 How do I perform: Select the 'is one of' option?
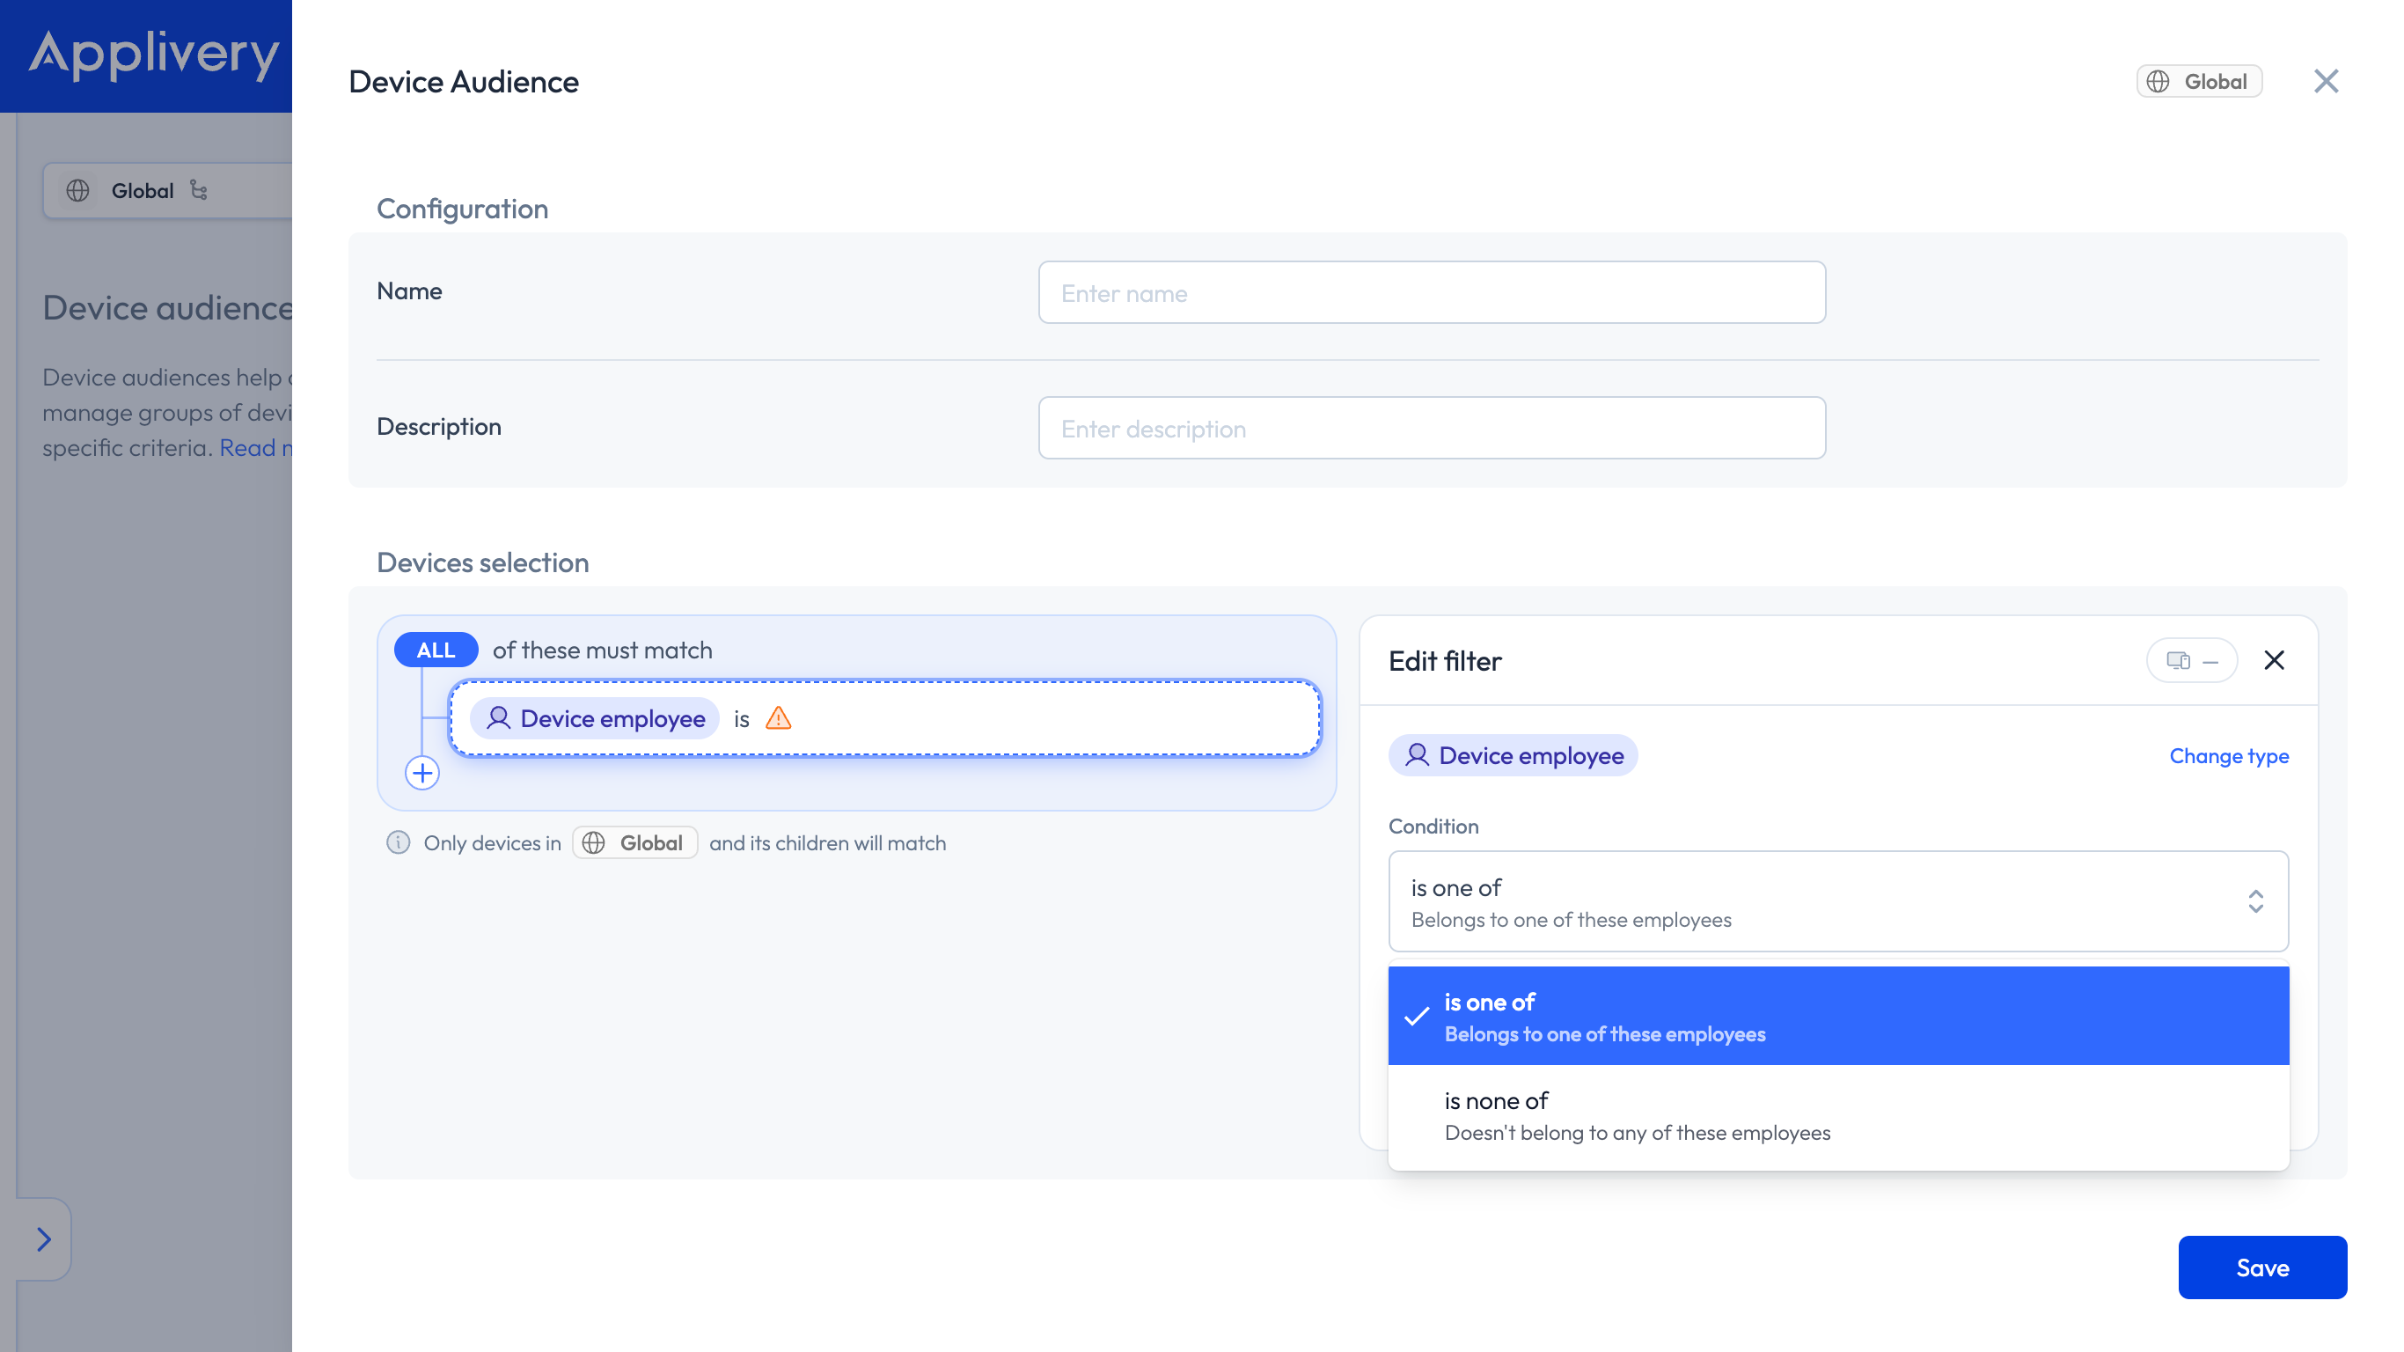pyautogui.click(x=1837, y=1016)
